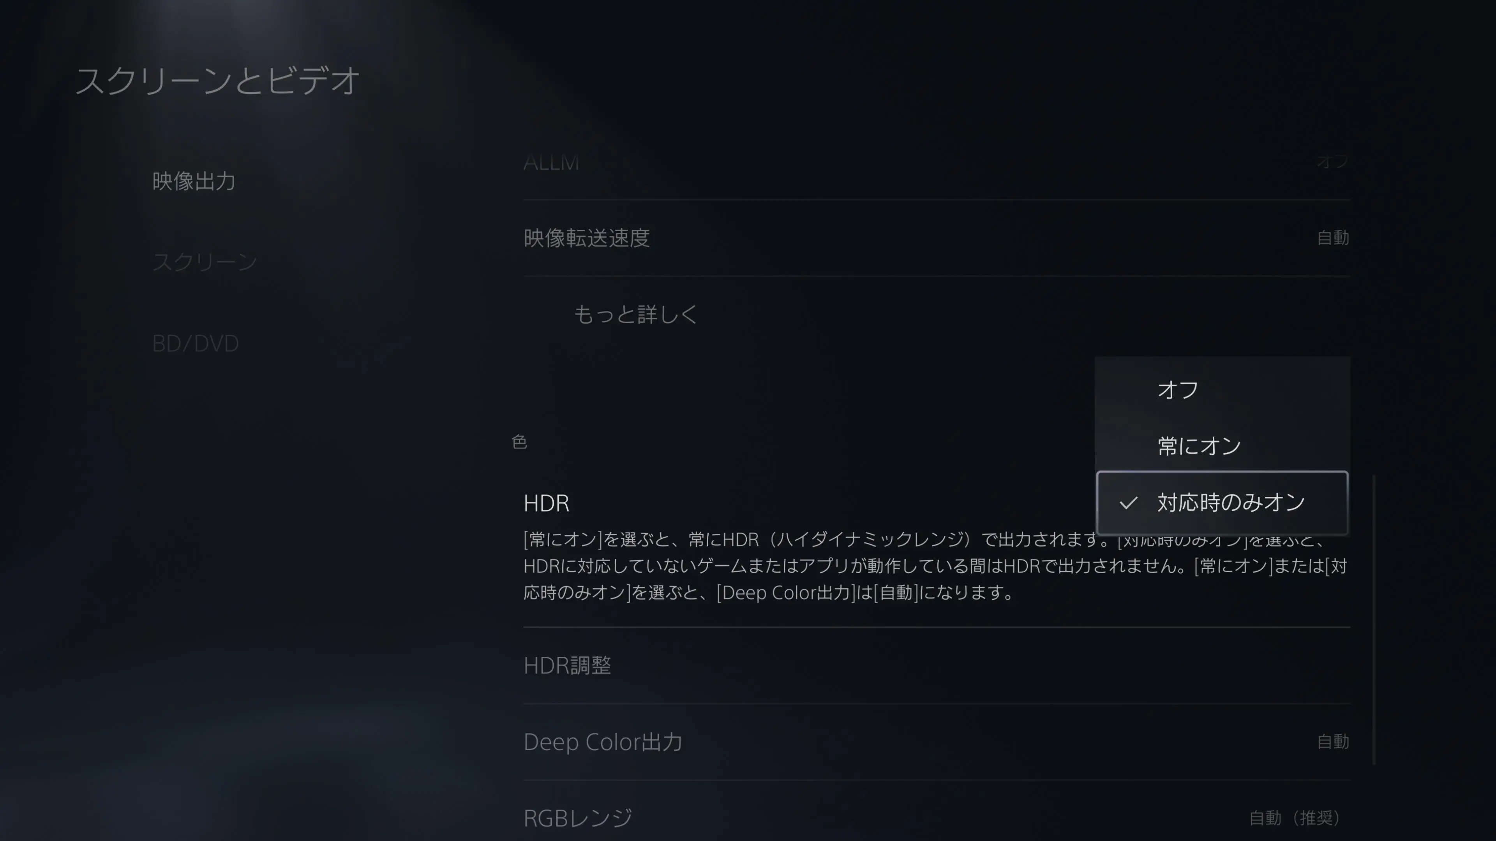This screenshot has width=1496, height=841.
Task: Open the HDR調整 menu item
Action: click(x=936, y=665)
